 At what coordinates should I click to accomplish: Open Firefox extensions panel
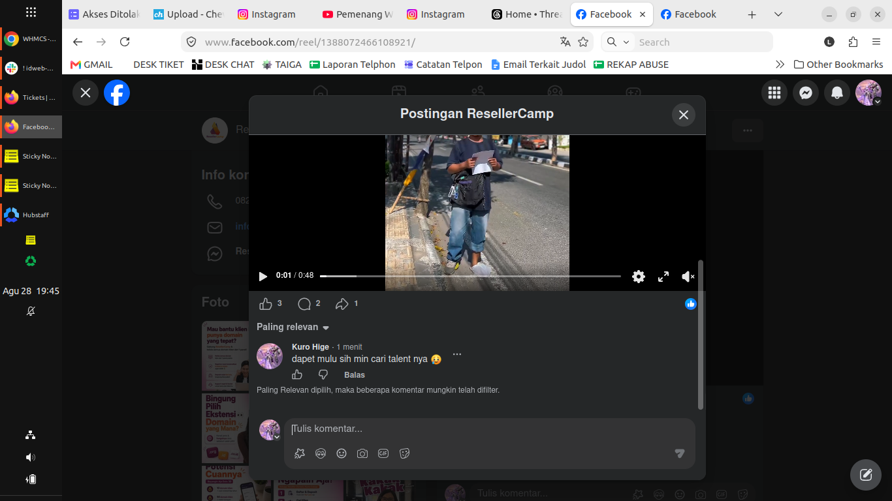[853, 42]
